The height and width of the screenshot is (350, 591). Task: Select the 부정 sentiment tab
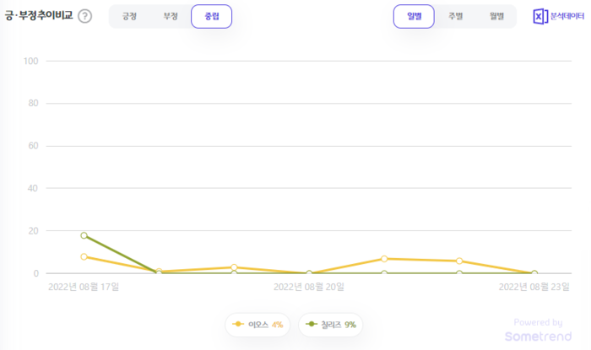[x=171, y=16]
